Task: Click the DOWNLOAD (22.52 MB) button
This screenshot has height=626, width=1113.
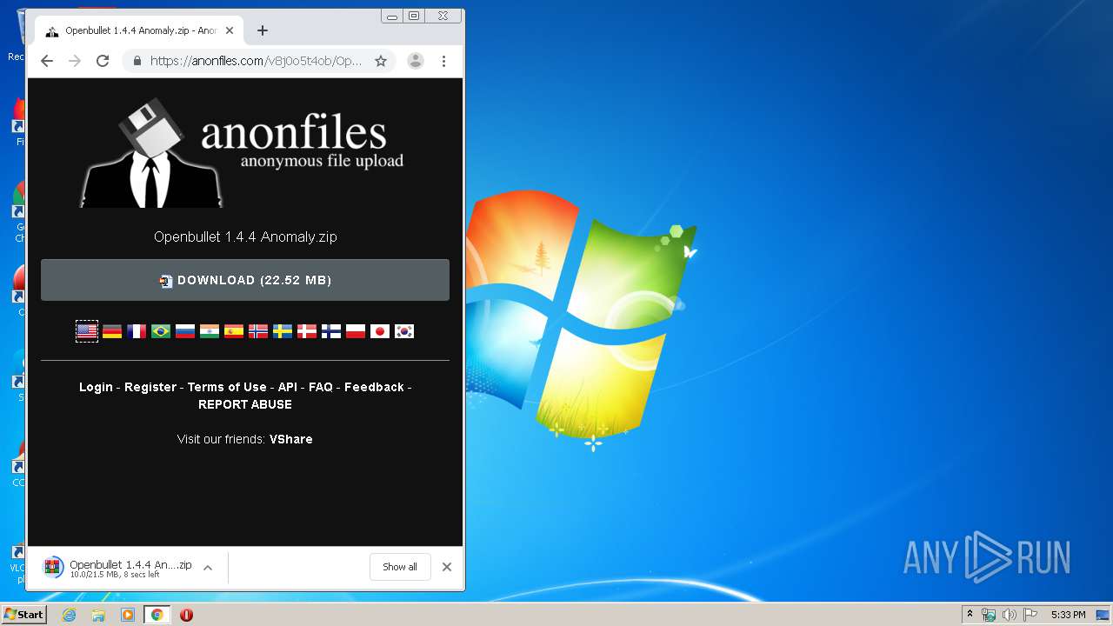Action: (245, 280)
